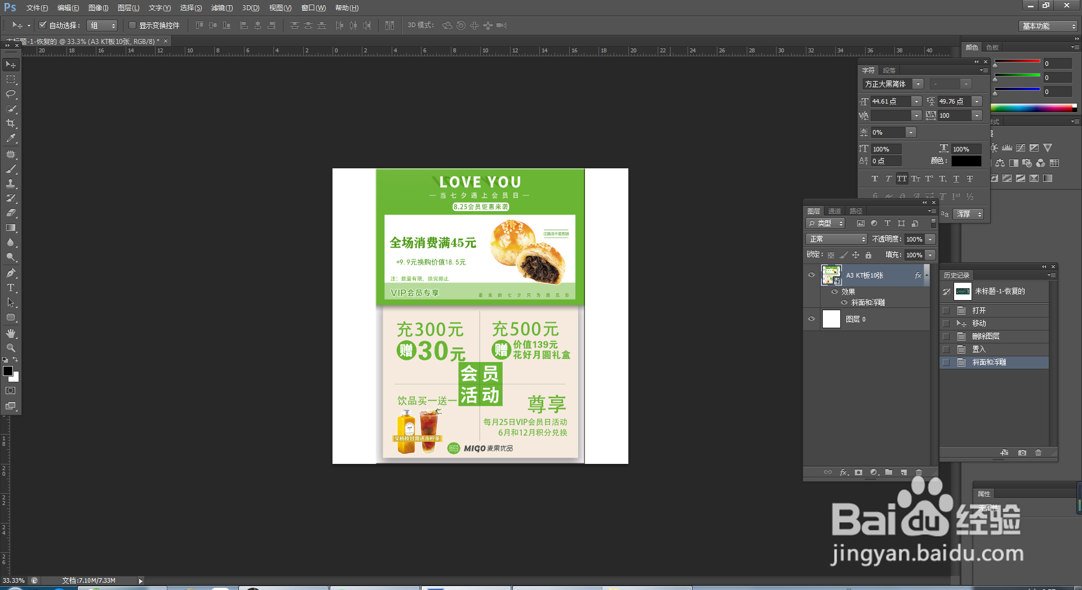Apply strikethrough text style in Character panel
1082x590 pixels.
970,178
